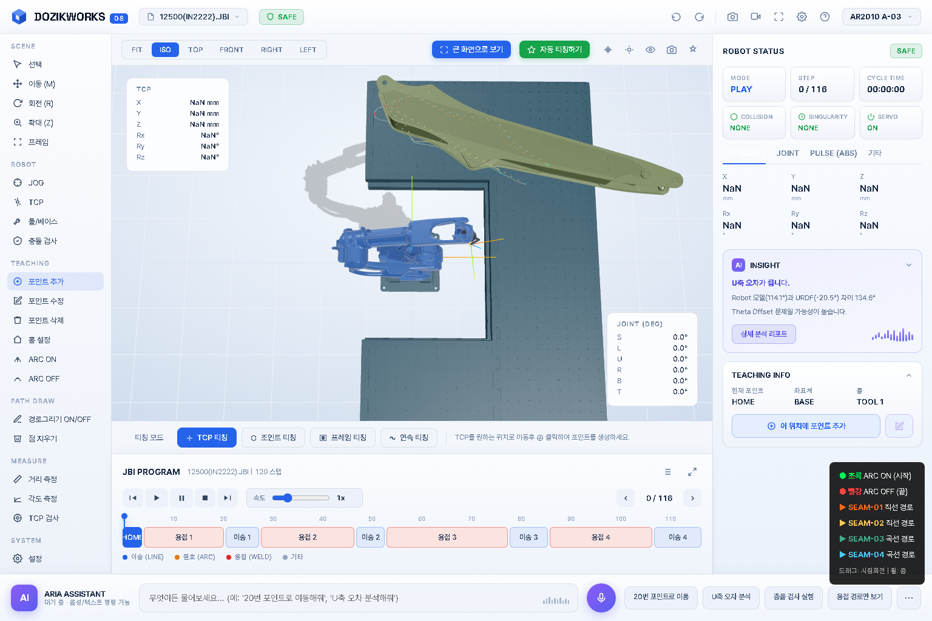Open the AR2010 A-03 robot dropdown

(x=881, y=17)
